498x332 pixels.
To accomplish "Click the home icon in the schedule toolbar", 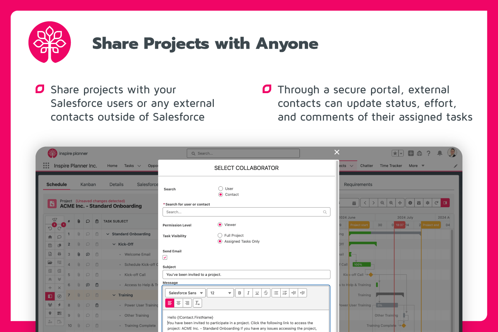I will (50, 237).
